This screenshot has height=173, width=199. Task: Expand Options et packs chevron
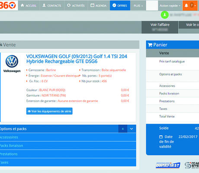click(x=132, y=129)
